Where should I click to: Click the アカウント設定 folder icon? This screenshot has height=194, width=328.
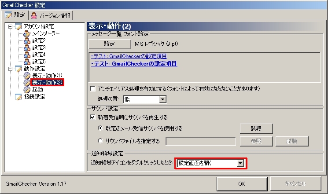tap(18, 26)
